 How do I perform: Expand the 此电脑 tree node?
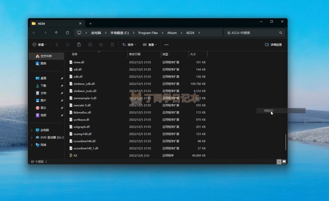pyautogui.click(x=32, y=130)
